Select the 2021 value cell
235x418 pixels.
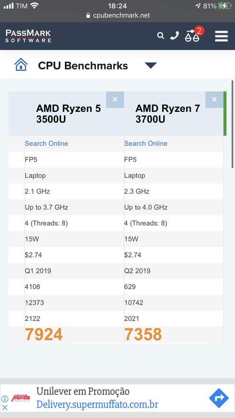(x=132, y=319)
